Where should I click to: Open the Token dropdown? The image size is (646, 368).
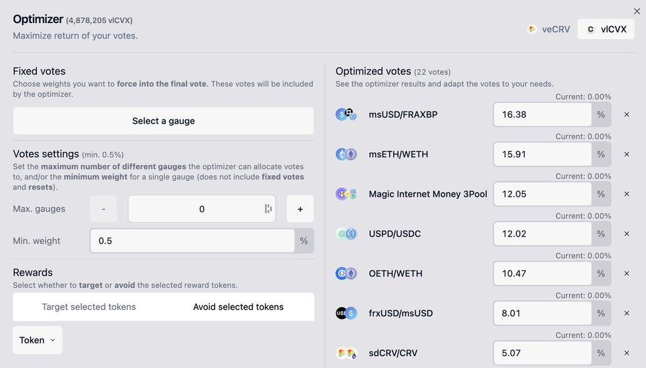[38, 340]
